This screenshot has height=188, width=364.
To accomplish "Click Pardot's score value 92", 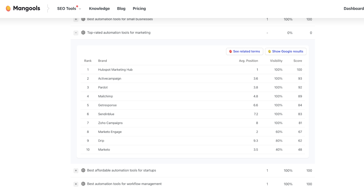I will point(300,88).
